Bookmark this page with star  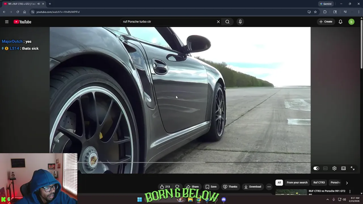point(315,12)
